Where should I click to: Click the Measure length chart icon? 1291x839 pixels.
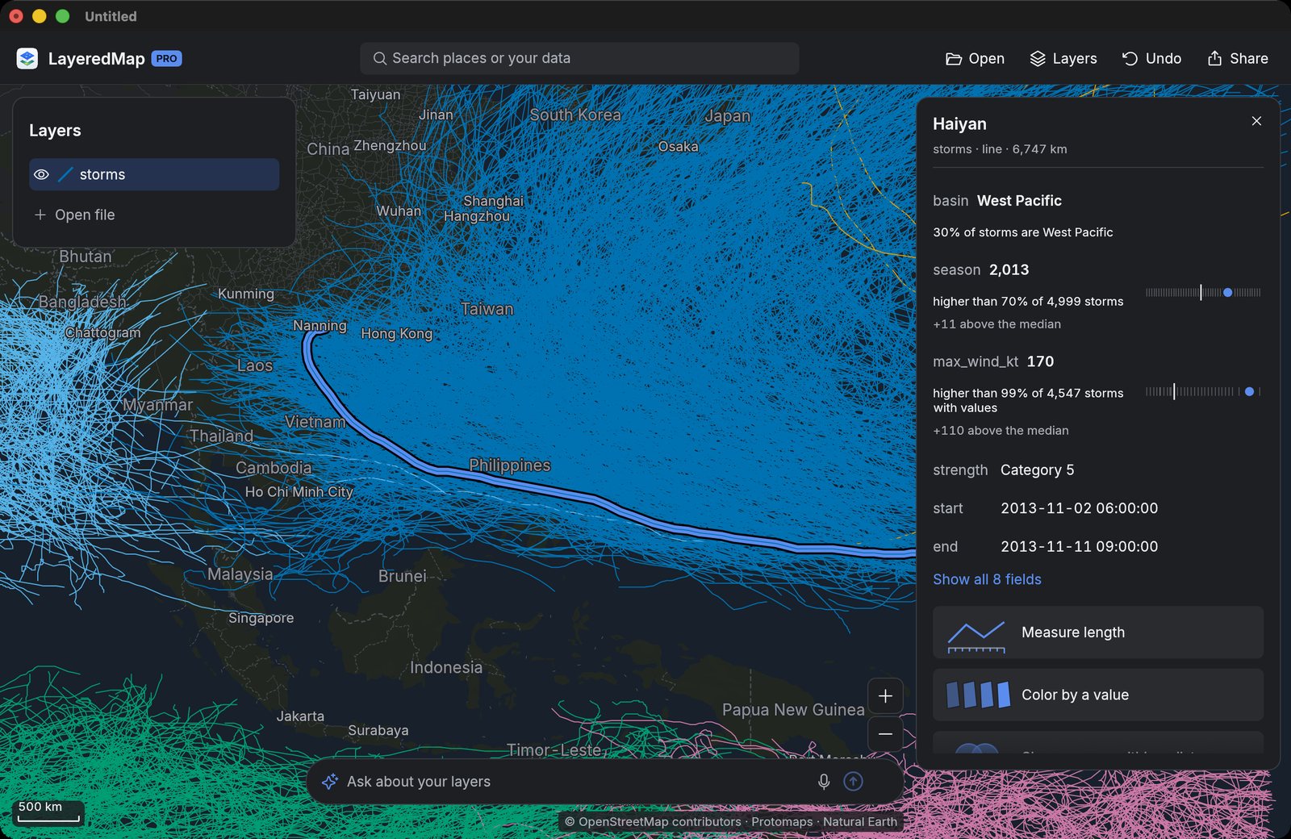coord(976,636)
